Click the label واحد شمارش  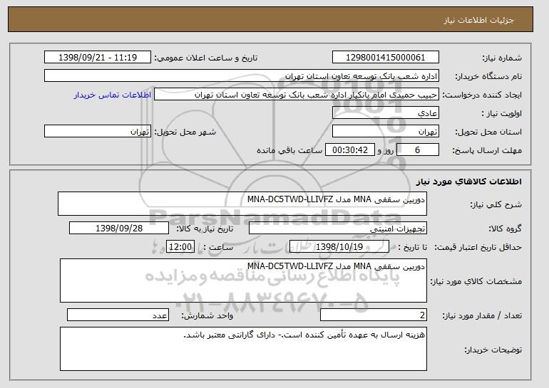(x=207, y=315)
